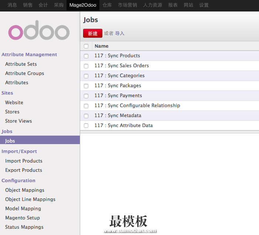Screen dimensions: 259x235
Task: Click the Odoo logo
Action: (39, 30)
